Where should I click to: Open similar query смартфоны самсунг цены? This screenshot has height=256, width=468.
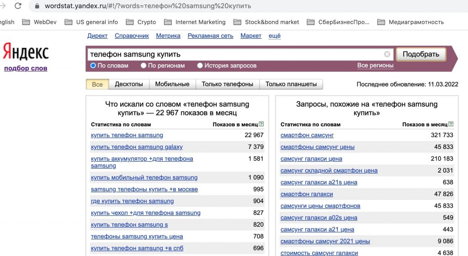(x=317, y=147)
